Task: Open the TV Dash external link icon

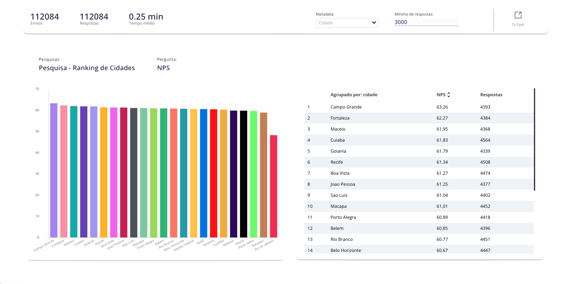Action: point(518,15)
